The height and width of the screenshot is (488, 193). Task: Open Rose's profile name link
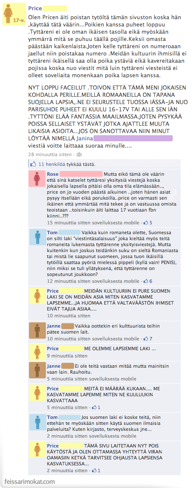pyautogui.click(x=52, y=174)
